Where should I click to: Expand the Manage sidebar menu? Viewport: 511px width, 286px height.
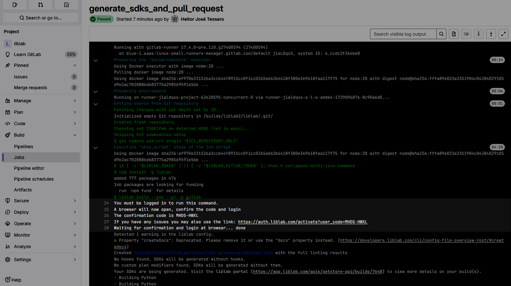click(41, 101)
